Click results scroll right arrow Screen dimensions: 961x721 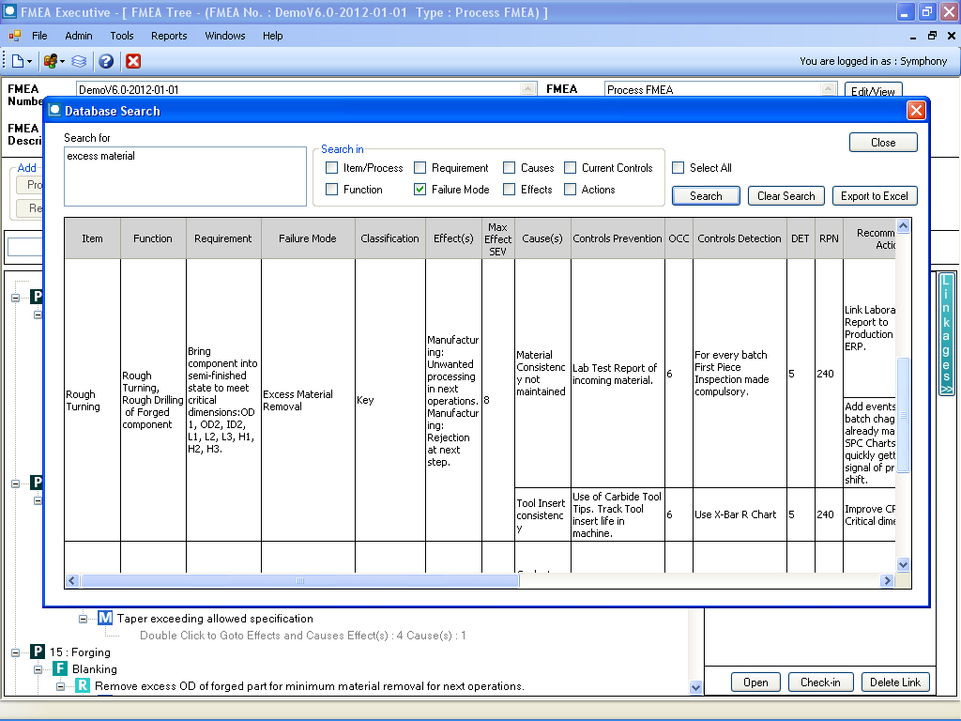click(887, 580)
